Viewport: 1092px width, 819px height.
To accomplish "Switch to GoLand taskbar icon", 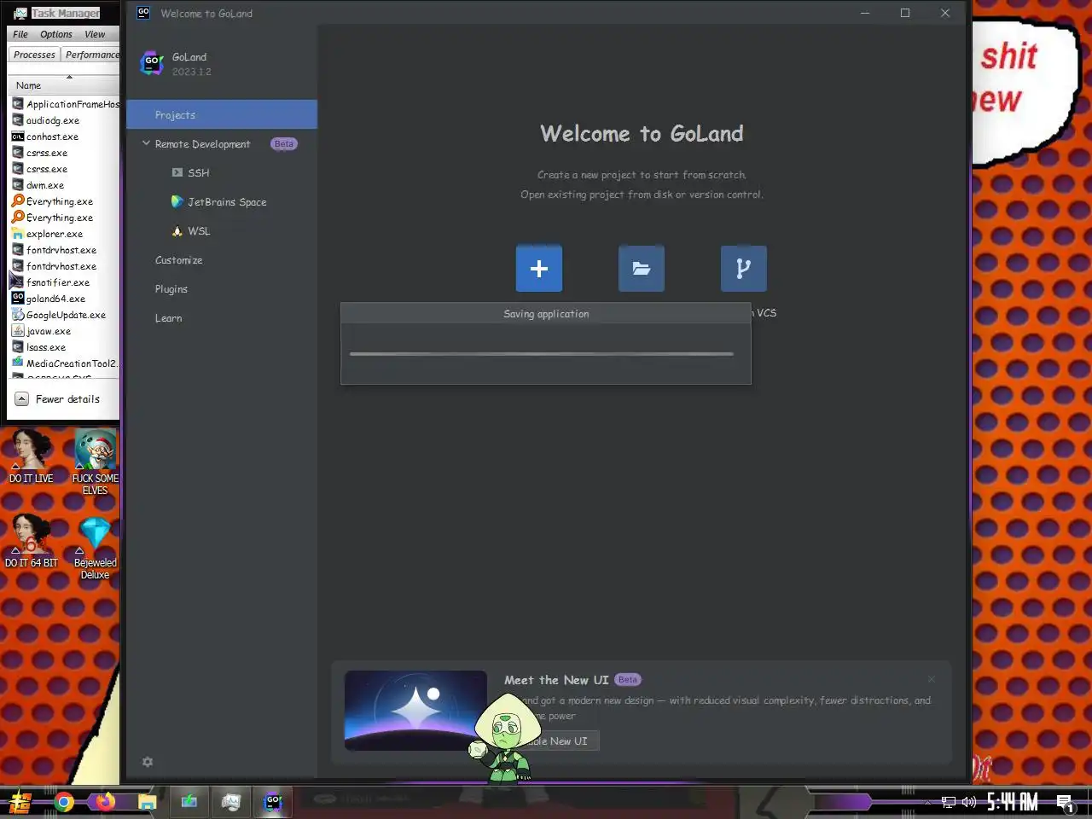I will (273, 802).
